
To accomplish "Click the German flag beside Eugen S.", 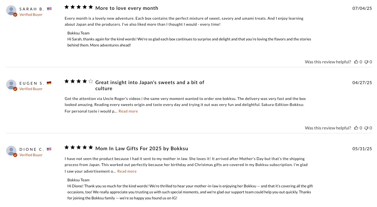I will coord(49,83).
